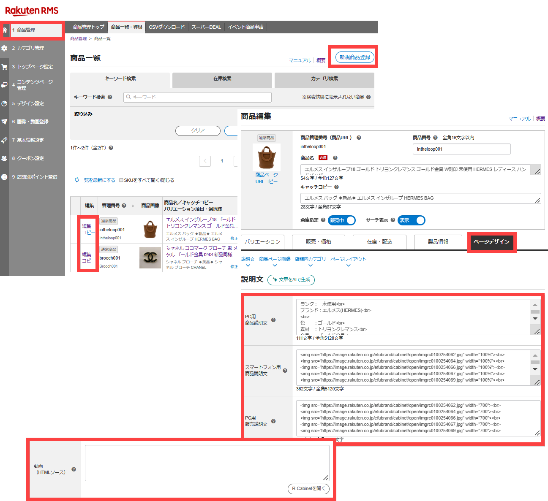The width and height of the screenshot is (548, 501).
Task: Click the help icon beside 動画 (HTMLソース)
Action: pos(74,469)
